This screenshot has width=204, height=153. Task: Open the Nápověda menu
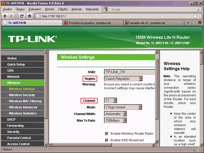pyautogui.click(x=92, y=9)
